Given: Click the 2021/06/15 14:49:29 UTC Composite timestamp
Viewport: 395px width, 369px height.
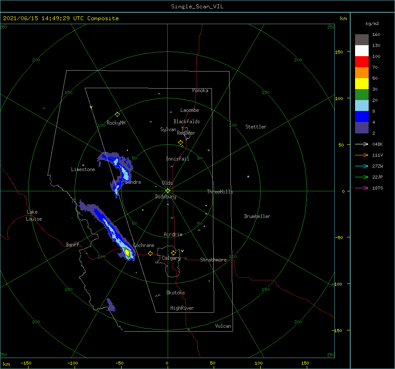Looking at the screenshot, I should (61, 18).
